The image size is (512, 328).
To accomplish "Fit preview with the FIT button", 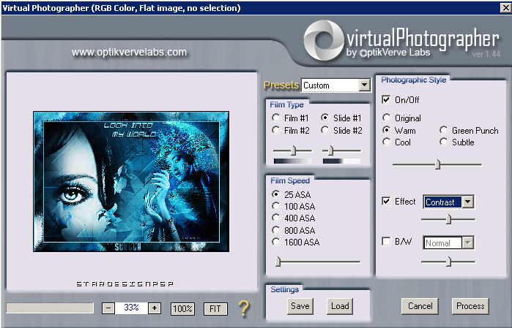I will [215, 308].
